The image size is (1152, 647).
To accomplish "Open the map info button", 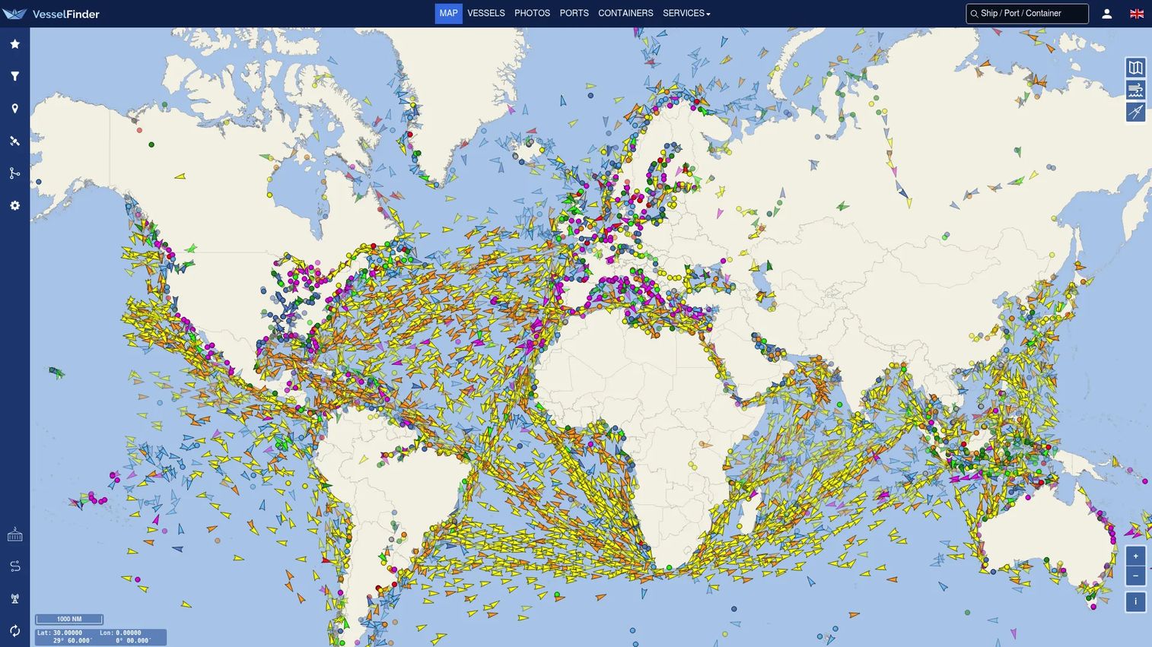I will tap(1135, 601).
